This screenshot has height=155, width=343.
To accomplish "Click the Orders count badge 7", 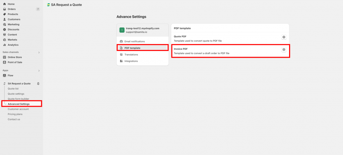I will point(38,9).
